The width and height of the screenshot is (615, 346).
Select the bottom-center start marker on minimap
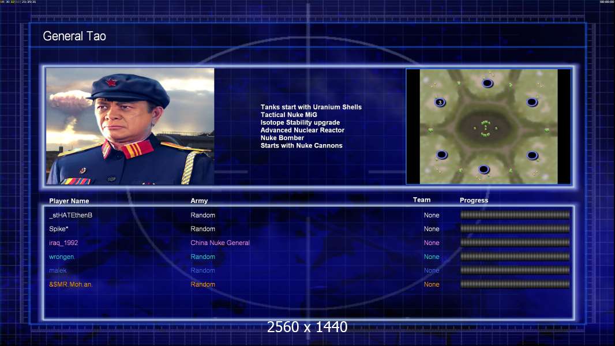484,170
